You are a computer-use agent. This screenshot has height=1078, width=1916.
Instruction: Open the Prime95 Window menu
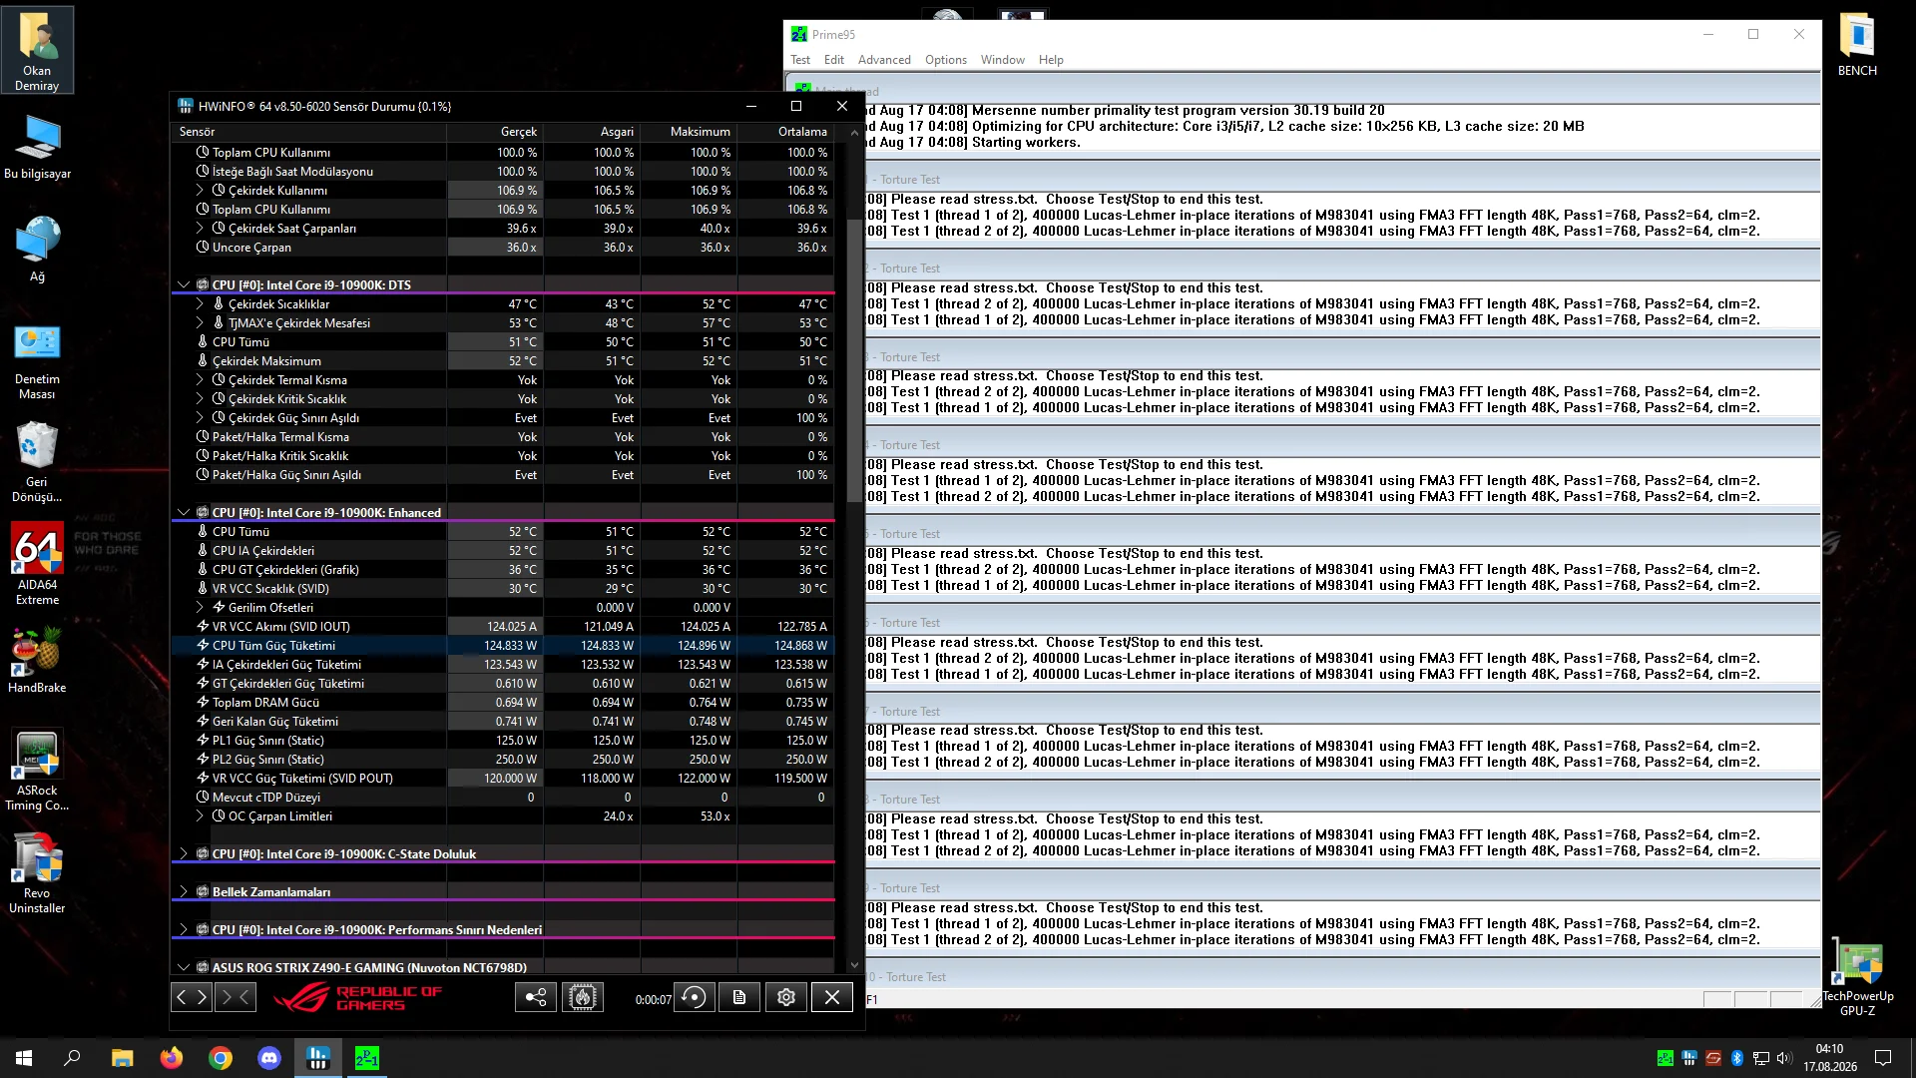(1003, 60)
